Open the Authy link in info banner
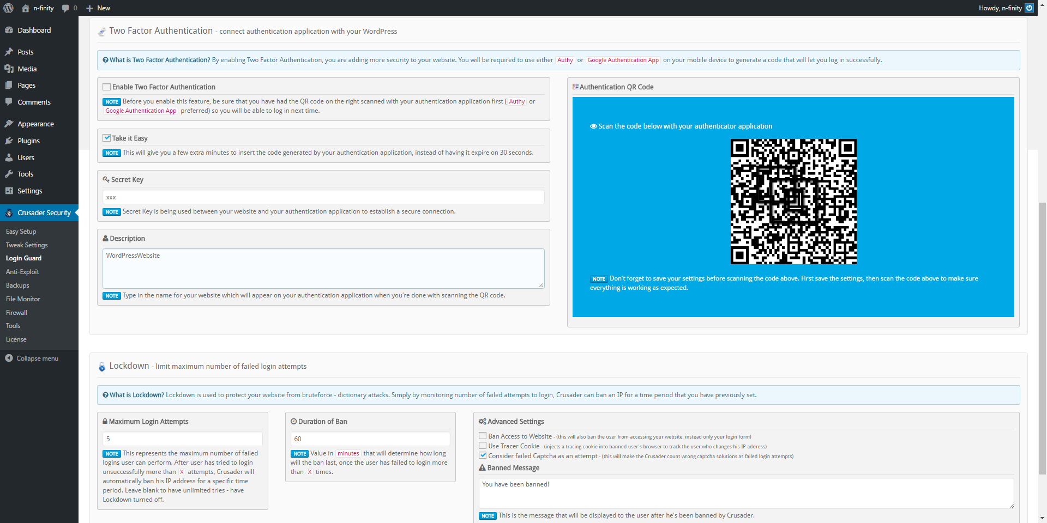The height and width of the screenshot is (523, 1047). tap(565, 60)
